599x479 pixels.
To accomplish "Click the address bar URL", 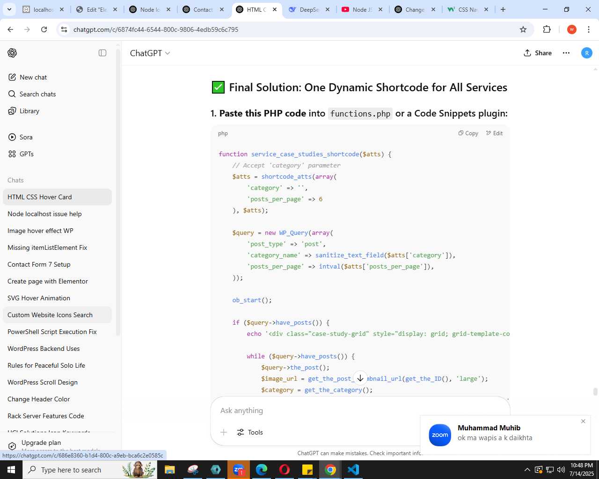I will click(156, 29).
